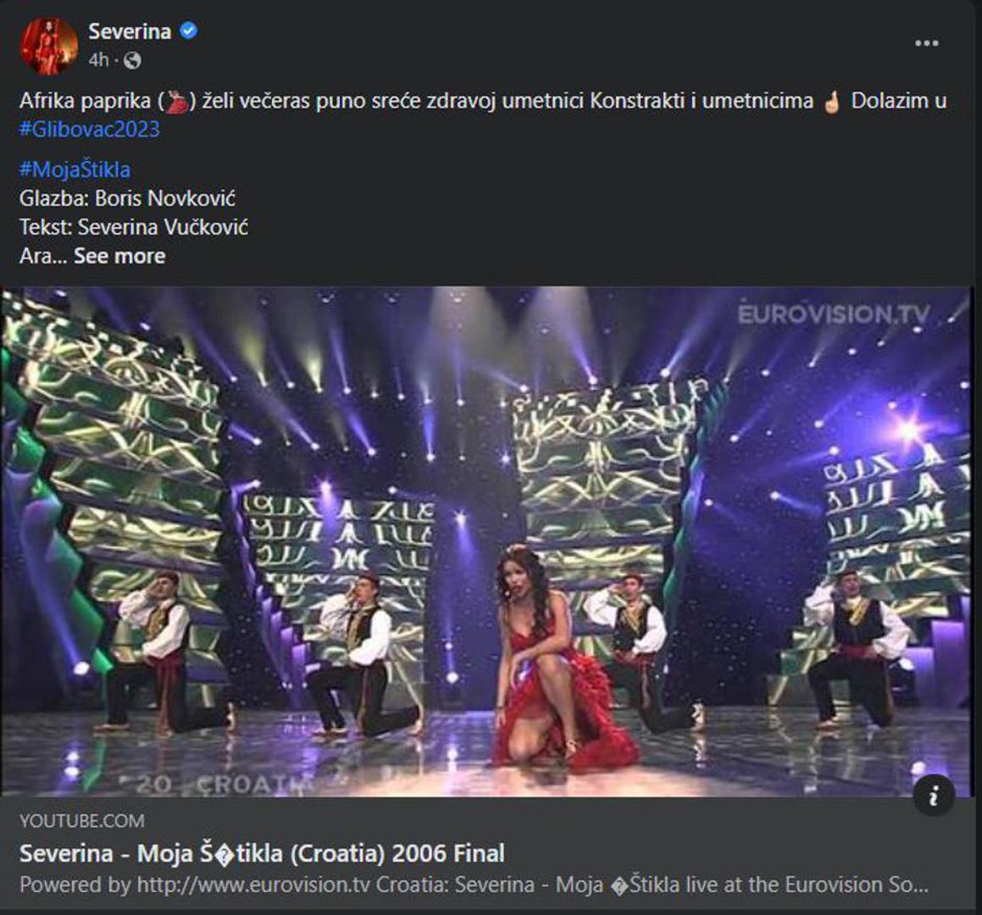Open the #Glibovac2023 hashtag
Screen dimensions: 982x915
(90, 130)
